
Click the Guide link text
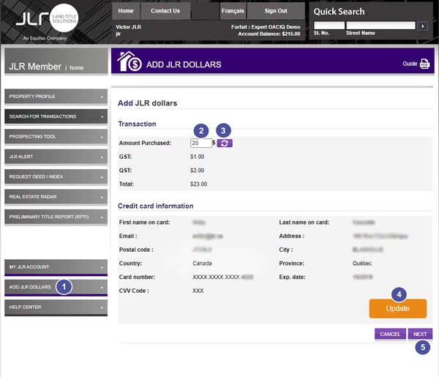click(x=410, y=64)
